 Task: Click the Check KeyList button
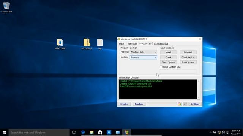click(x=188, y=57)
